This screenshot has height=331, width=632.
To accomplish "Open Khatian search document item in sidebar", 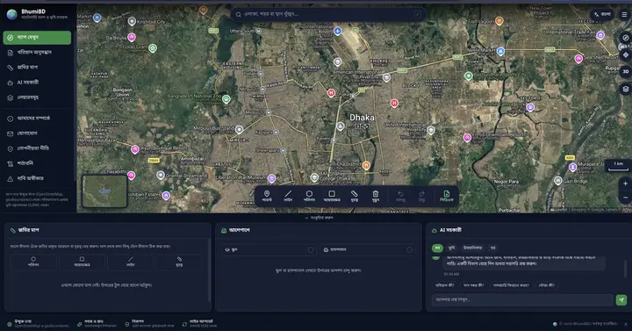I will tap(37, 53).
